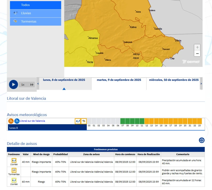Click the storm icon in the hourly timeline row
Screen dimensions: 212x190
click(84, 121)
